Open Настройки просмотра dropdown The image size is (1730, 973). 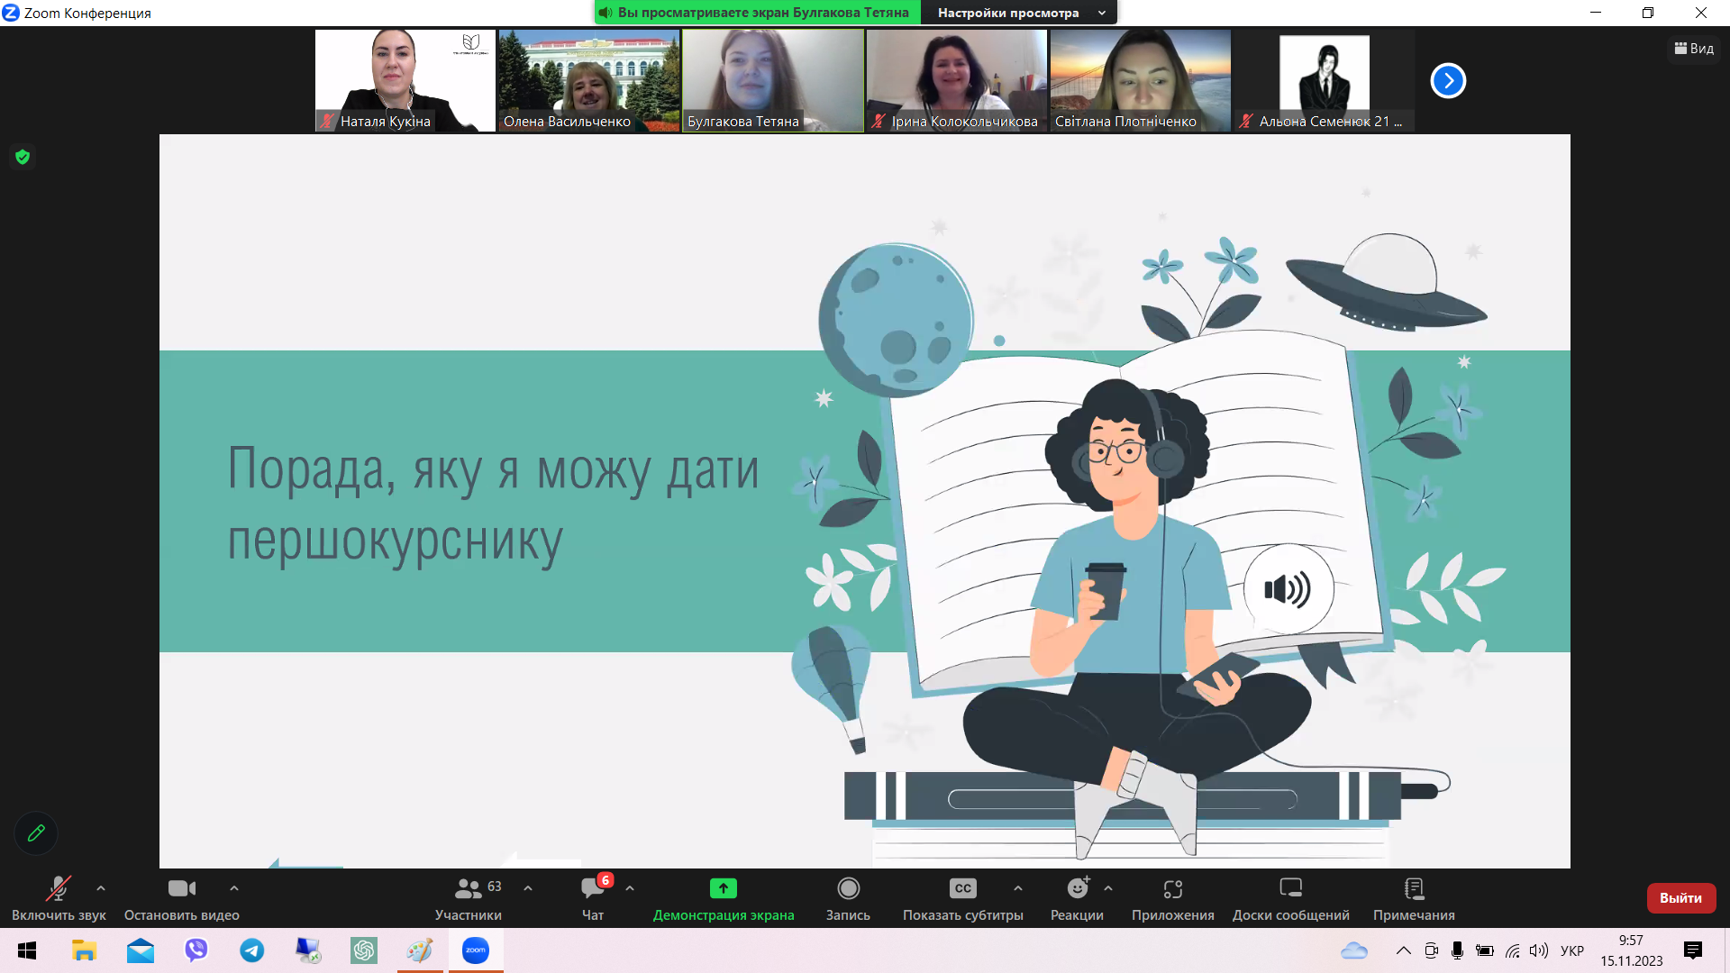[x=1020, y=13]
